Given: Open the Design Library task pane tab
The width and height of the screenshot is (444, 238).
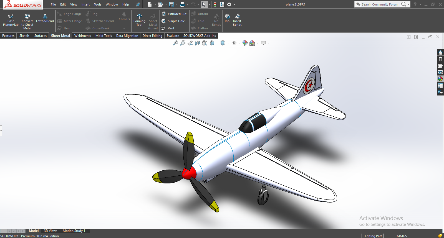Looking at the screenshot, I should [440, 59].
